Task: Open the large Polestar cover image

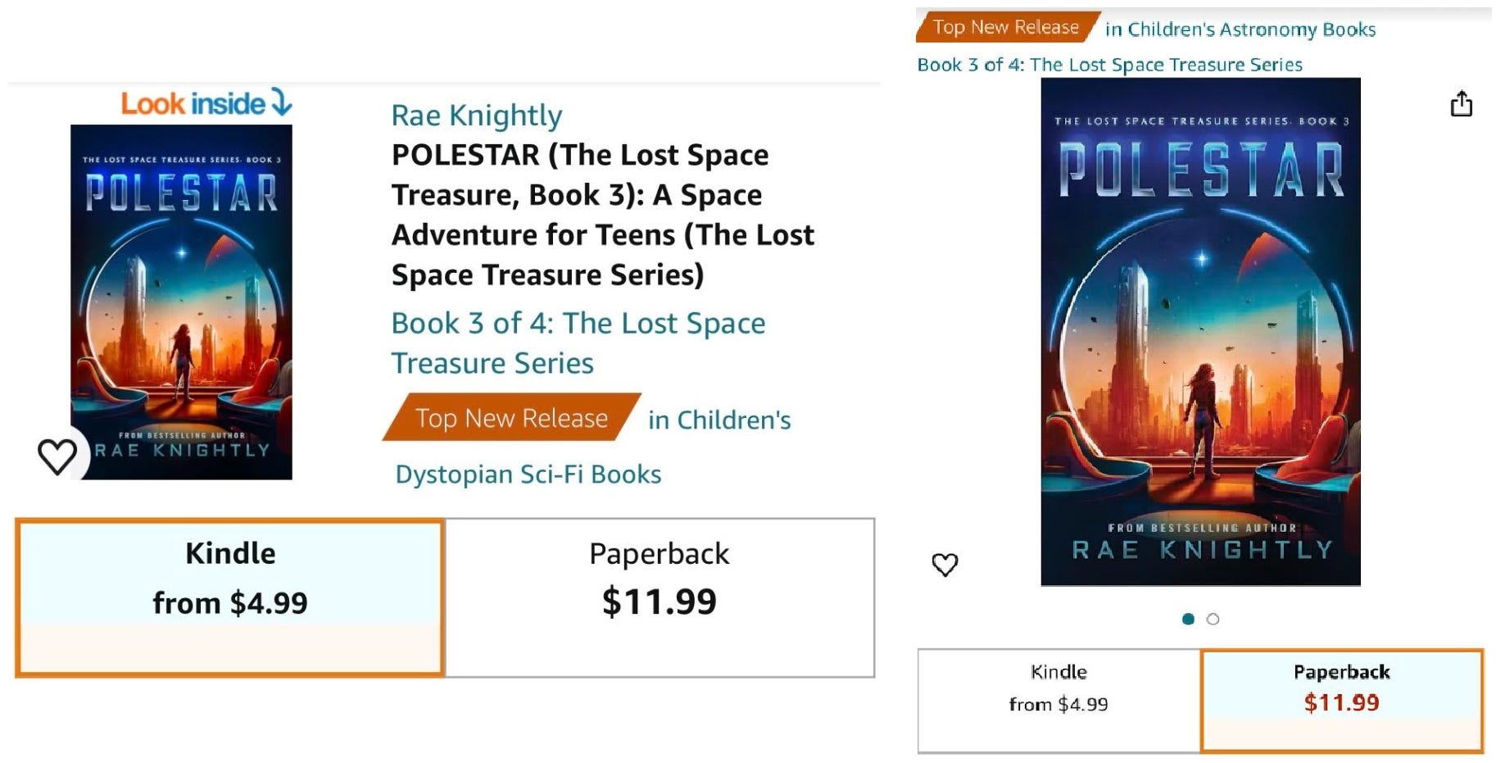Action: click(1200, 331)
